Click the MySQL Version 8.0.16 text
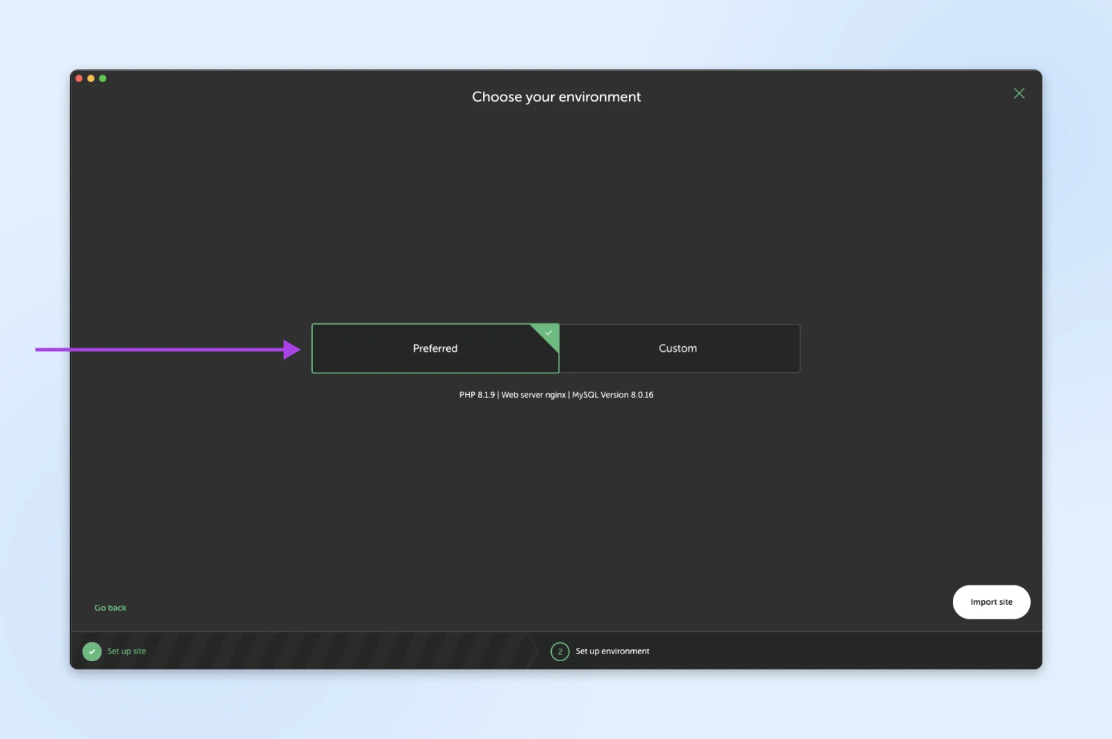1112x739 pixels. pyautogui.click(x=612, y=395)
